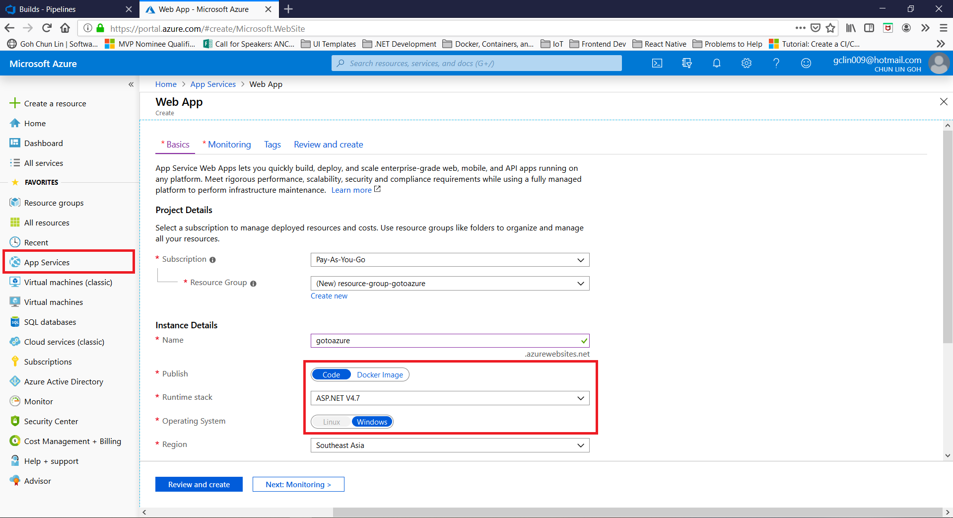Click the Microsoft Azure logo text
953x518 pixels.
click(43, 64)
